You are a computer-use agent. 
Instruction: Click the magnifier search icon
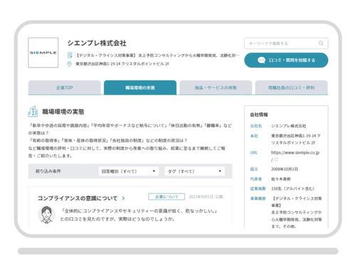[x=321, y=43]
